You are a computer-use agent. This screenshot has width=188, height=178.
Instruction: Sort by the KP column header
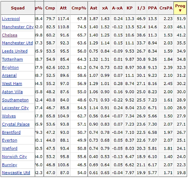[130, 8]
